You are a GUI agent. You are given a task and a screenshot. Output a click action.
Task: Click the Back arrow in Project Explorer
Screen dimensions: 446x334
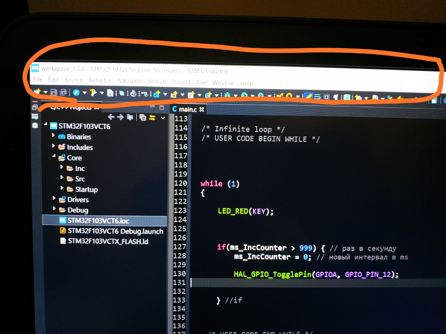click(x=111, y=117)
